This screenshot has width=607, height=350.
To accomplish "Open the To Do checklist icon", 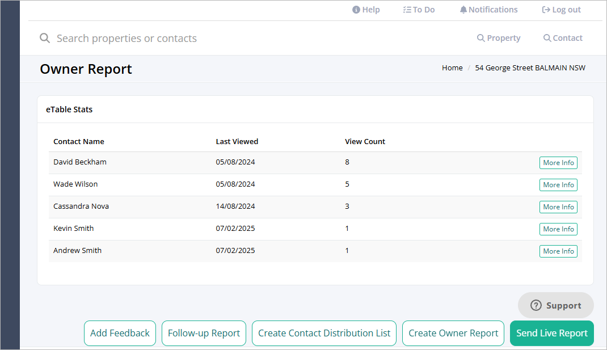I will 407,10.
